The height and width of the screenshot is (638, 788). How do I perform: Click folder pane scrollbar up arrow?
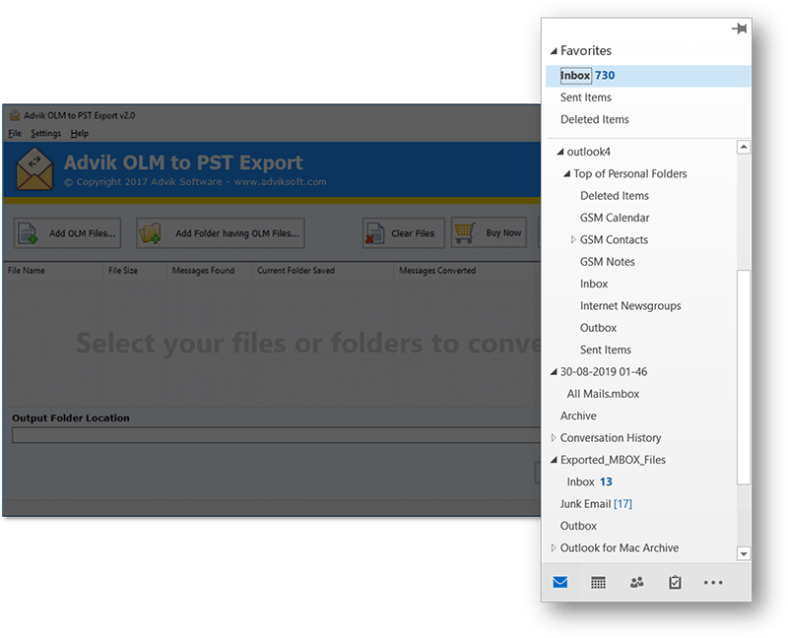pos(744,147)
